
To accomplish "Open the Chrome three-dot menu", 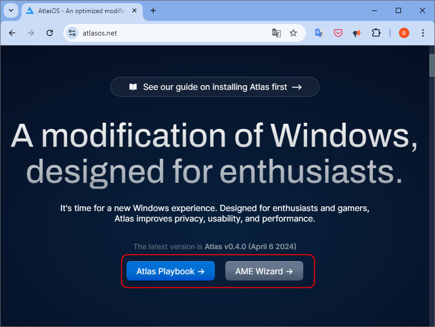I will [423, 33].
